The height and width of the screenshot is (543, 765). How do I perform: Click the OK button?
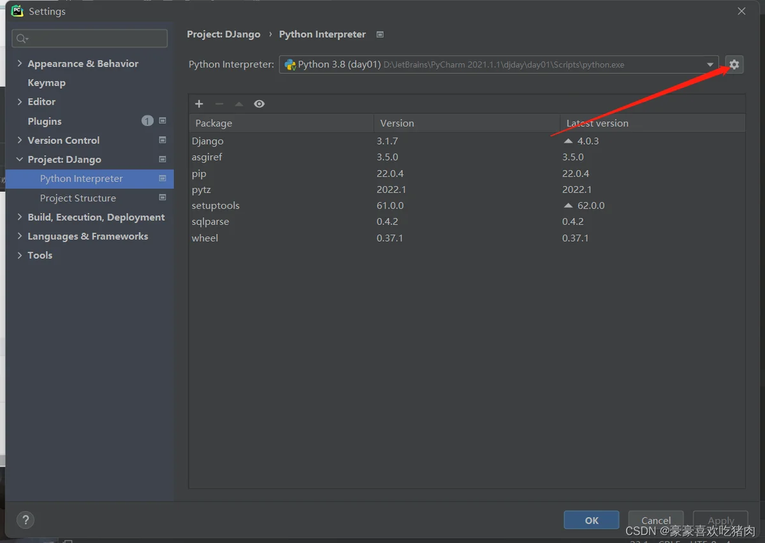pyautogui.click(x=592, y=520)
